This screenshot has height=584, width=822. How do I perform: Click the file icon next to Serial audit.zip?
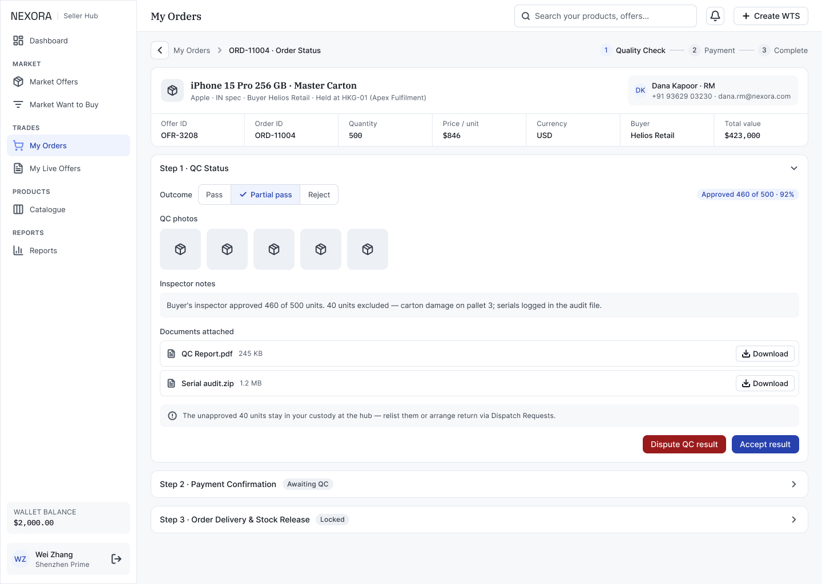tap(171, 383)
